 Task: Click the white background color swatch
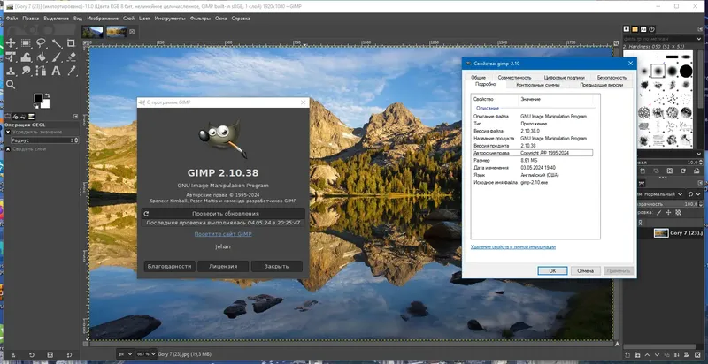[45, 104]
